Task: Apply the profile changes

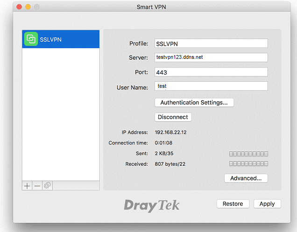Action: (267, 204)
